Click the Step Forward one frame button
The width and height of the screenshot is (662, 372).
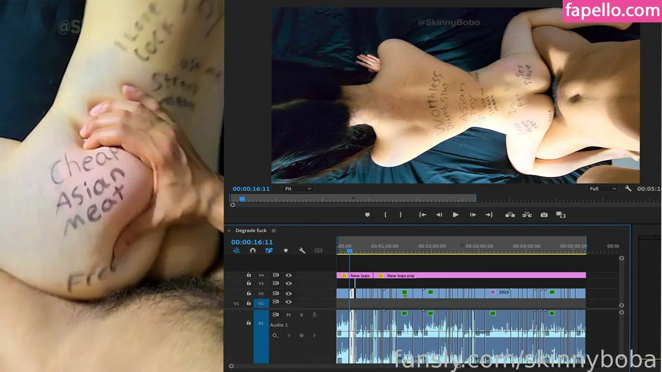point(473,215)
